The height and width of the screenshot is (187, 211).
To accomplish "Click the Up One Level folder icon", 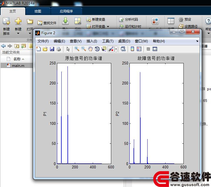I will click(16, 46).
